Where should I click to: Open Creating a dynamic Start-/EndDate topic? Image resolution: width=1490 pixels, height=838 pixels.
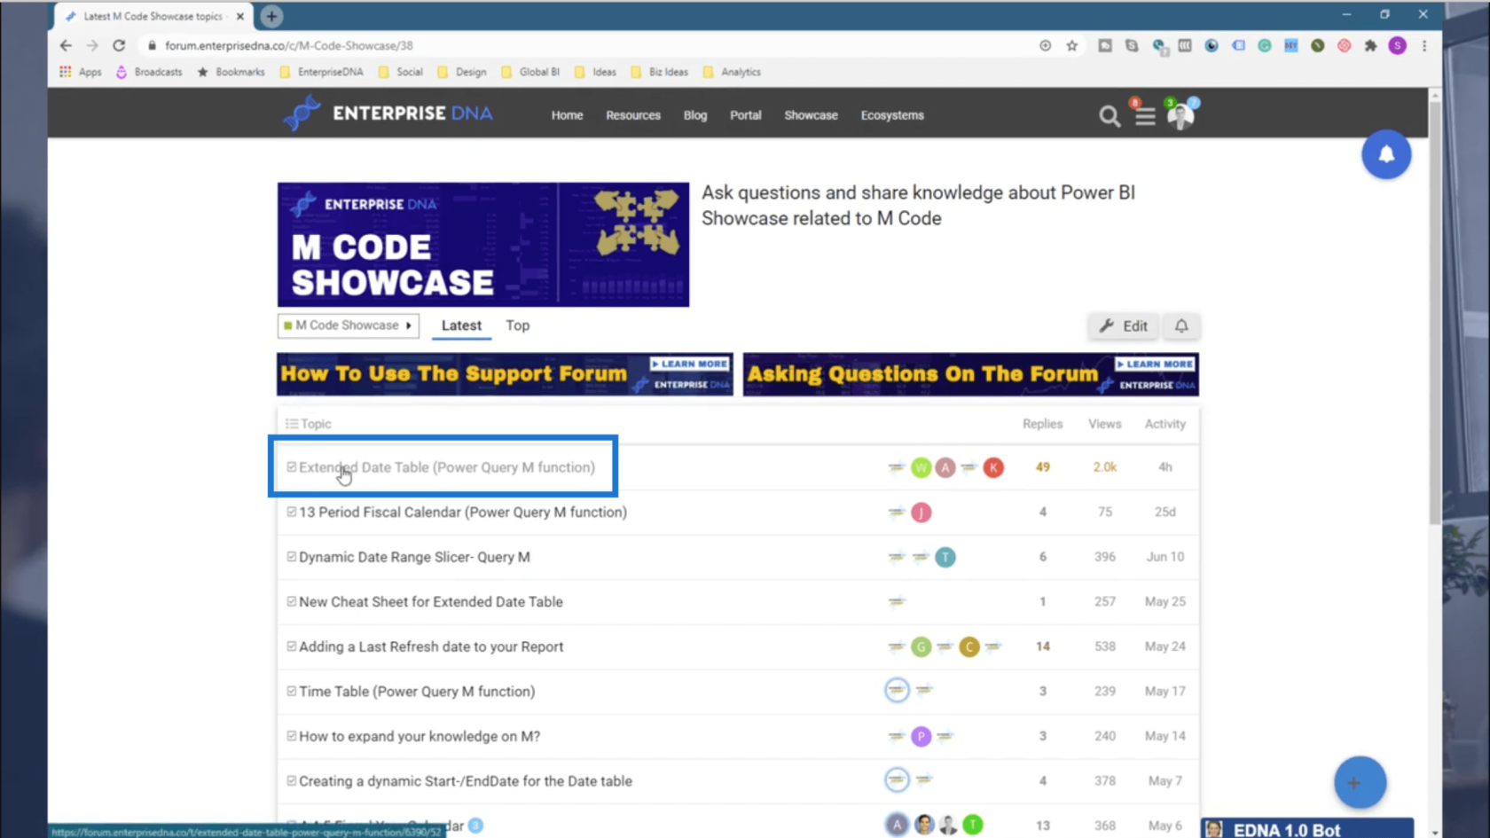coord(466,781)
